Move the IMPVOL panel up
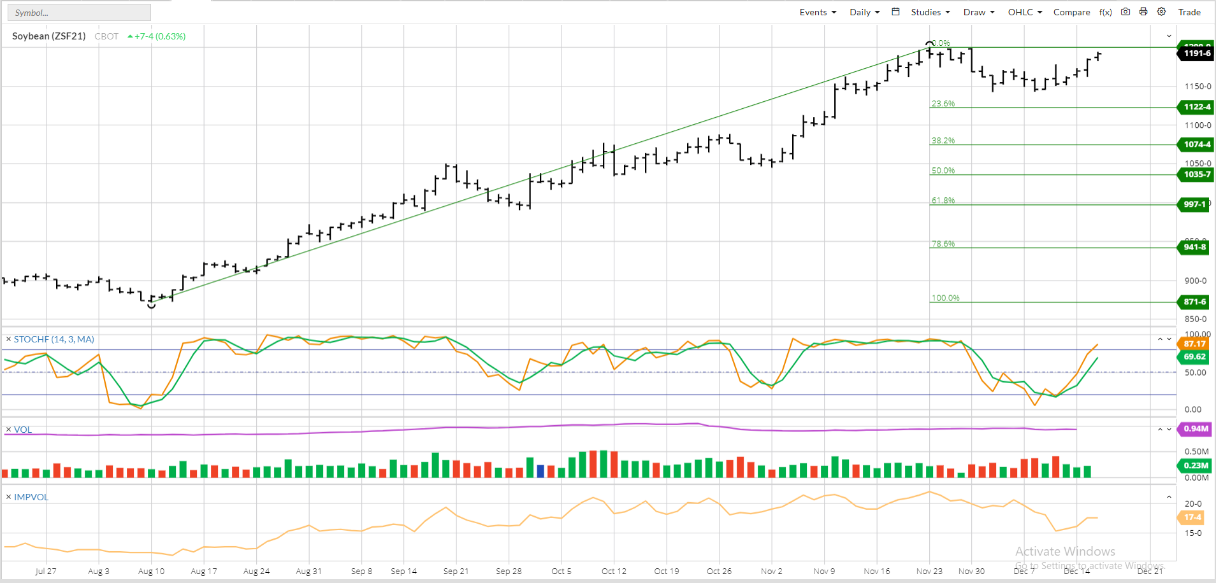The height and width of the screenshot is (583, 1216). [1169, 497]
